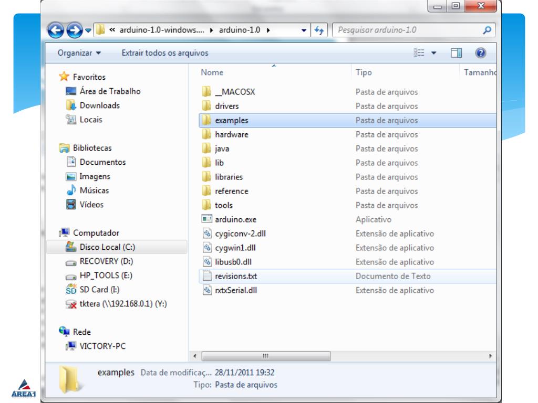Open SD Card (I:) drive
This screenshot has height=403, width=538.
click(x=99, y=290)
